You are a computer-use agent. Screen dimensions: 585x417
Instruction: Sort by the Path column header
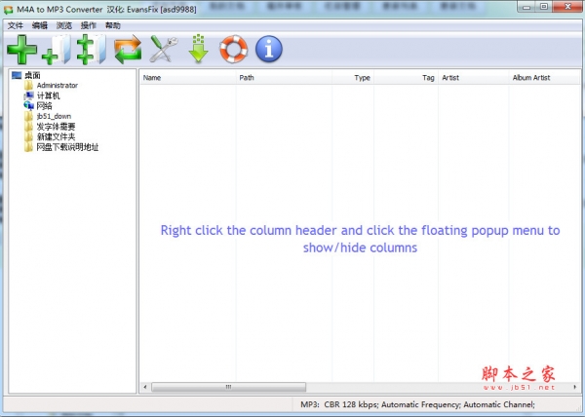[x=284, y=78]
